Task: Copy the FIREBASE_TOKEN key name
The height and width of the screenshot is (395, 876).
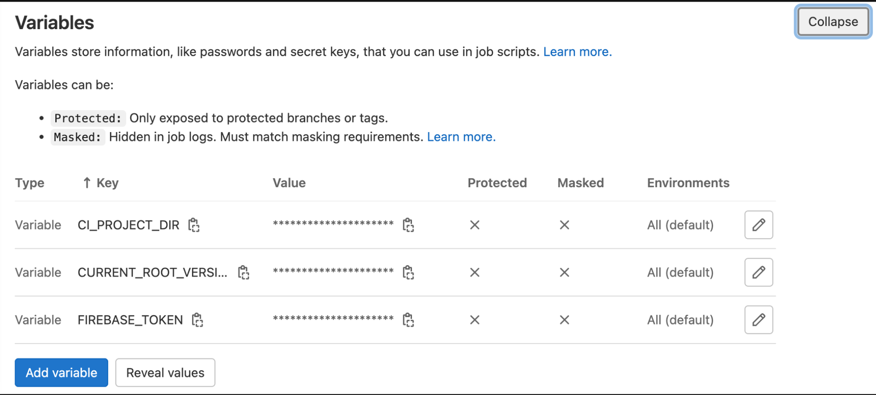Action: [x=197, y=320]
